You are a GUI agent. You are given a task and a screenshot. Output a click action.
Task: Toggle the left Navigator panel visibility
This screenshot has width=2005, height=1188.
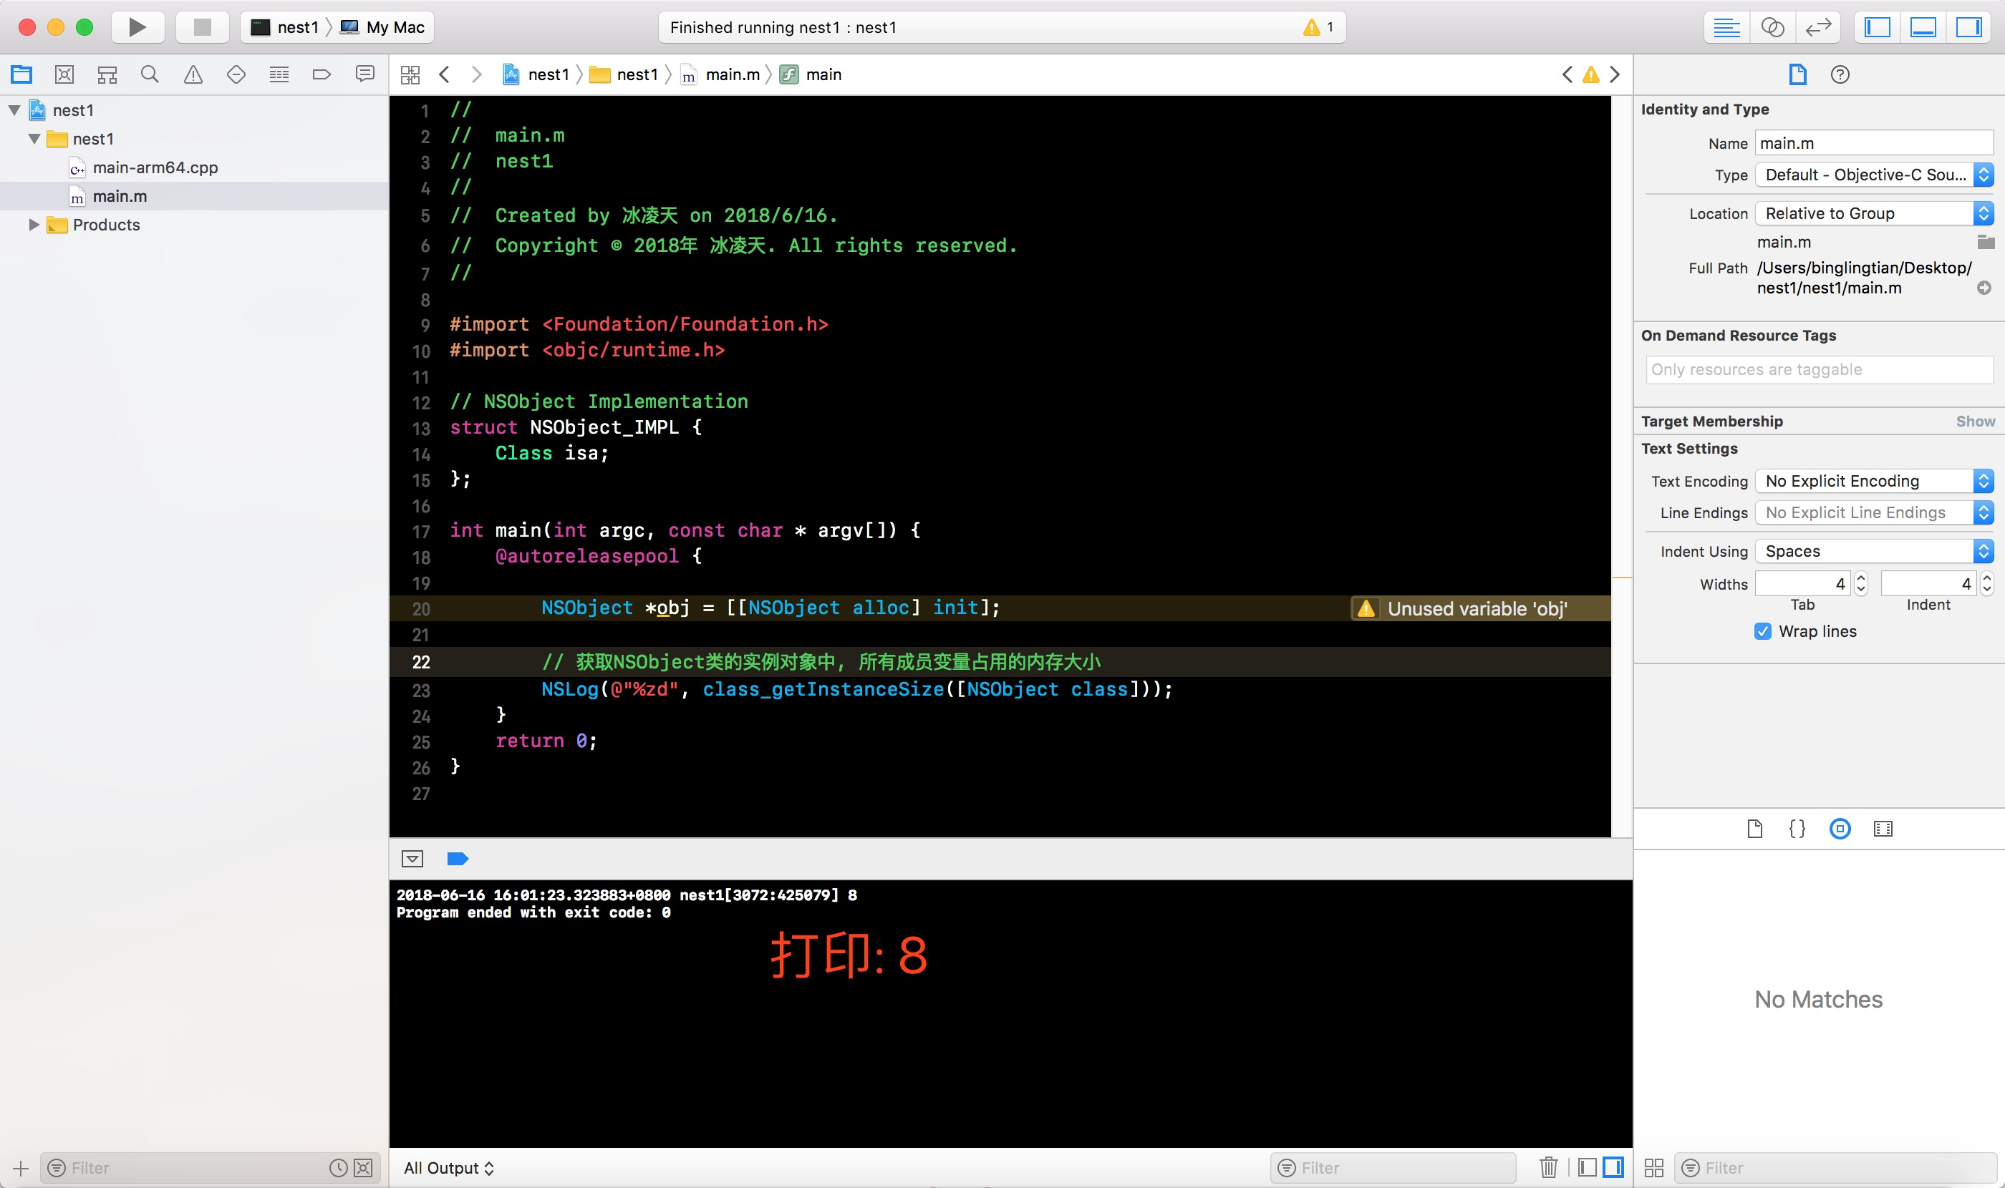pos(1877,27)
